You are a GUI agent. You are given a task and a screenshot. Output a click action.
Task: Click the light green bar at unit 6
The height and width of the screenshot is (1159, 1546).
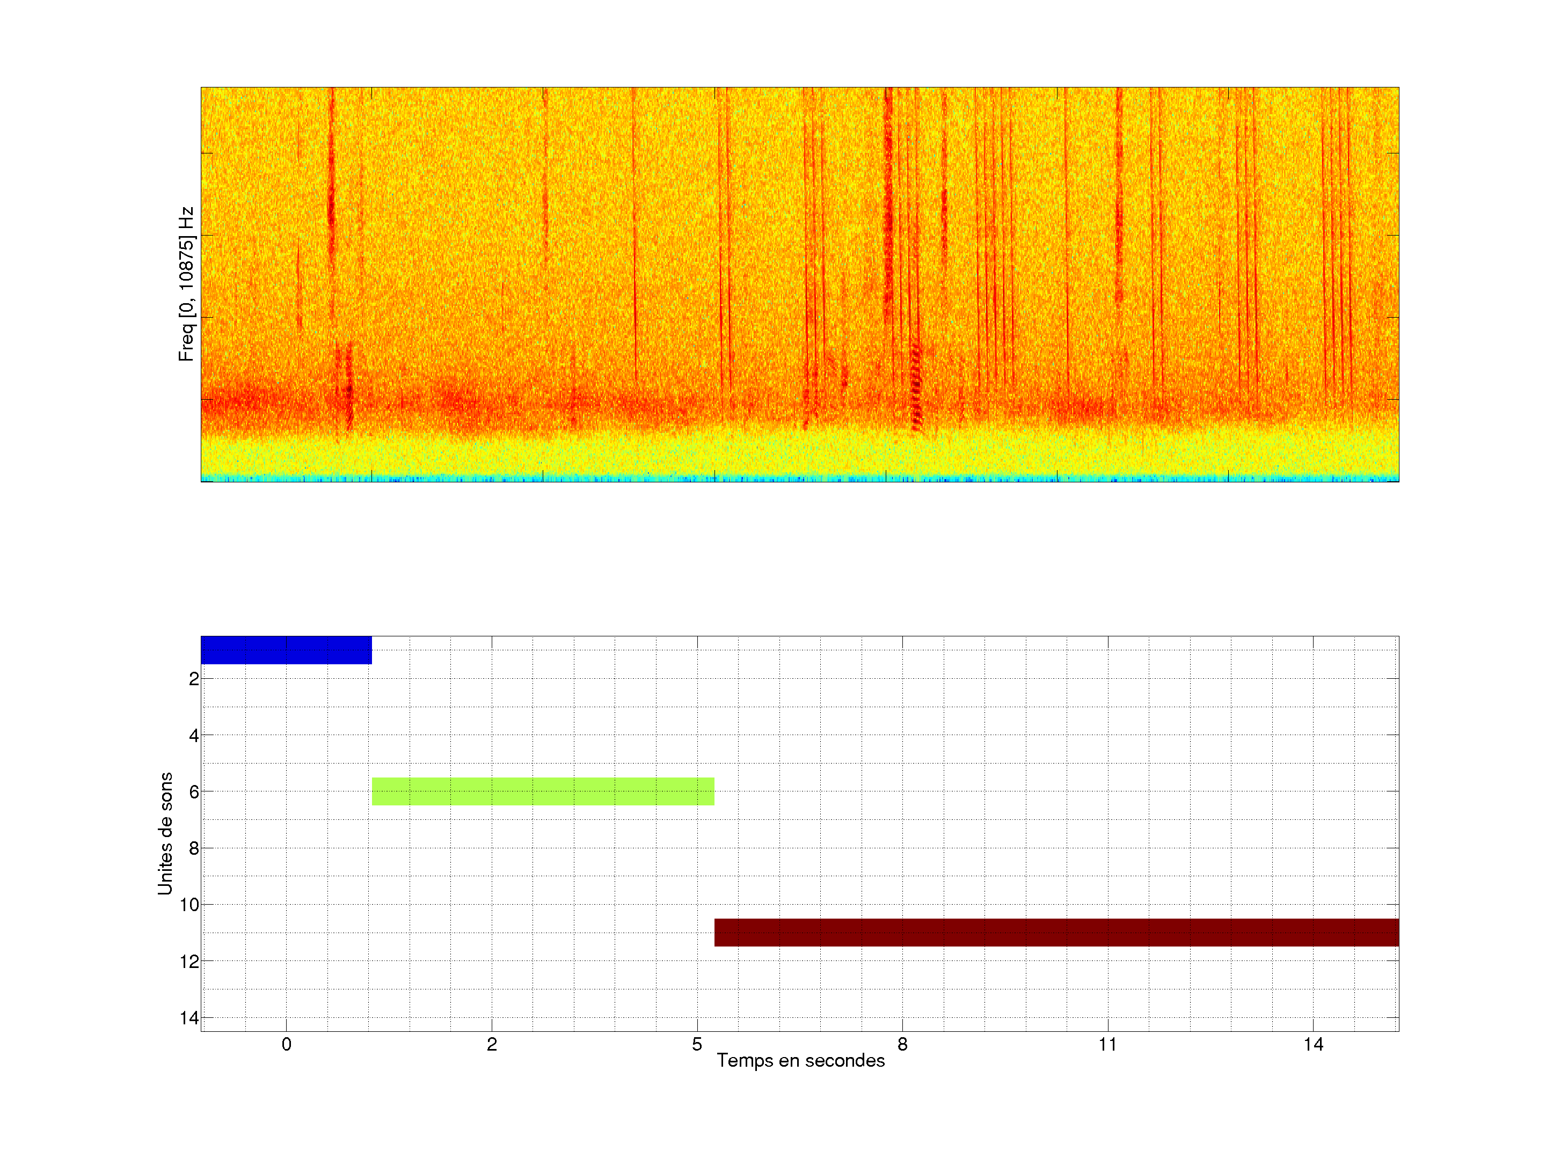point(542,791)
